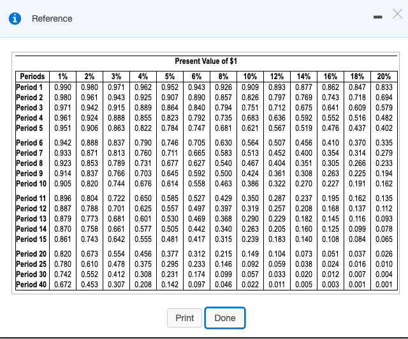This screenshot has height=339, width=408.
Task: Select the 1% column header
Action: point(62,77)
